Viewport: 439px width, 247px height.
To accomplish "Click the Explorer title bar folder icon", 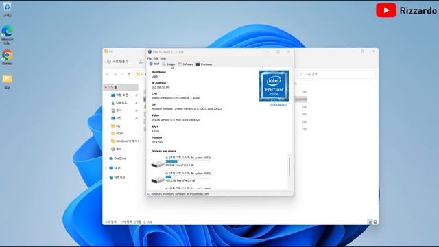I will point(106,51).
